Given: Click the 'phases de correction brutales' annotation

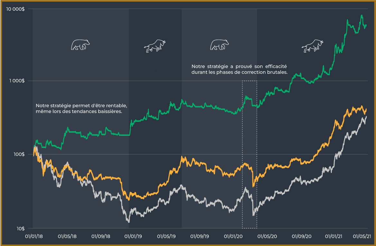Looking at the screenshot, I should point(239,69).
